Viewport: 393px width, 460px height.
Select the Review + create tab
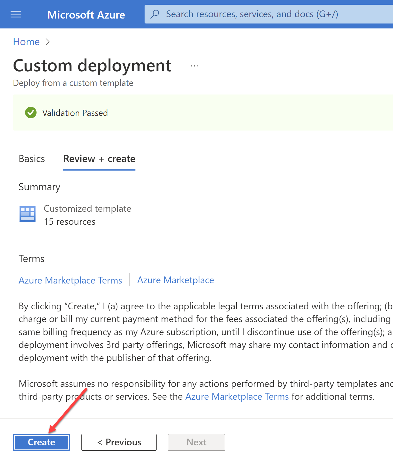[x=99, y=159]
